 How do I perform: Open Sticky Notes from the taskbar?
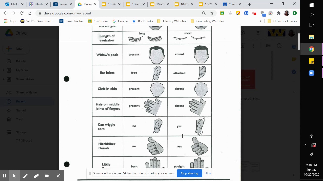pos(311,61)
